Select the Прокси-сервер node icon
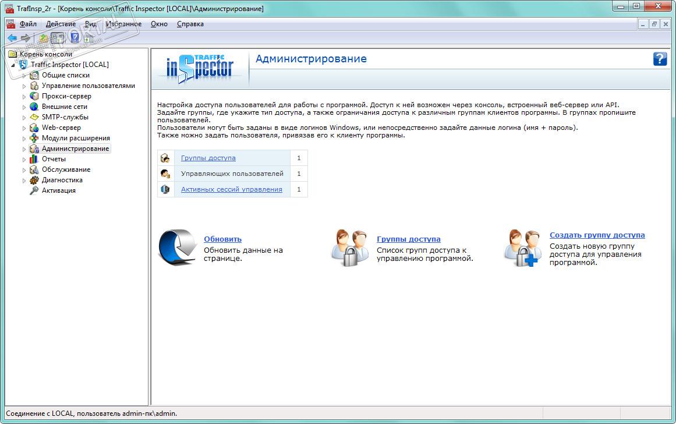 pyautogui.click(x=34, y=96)
